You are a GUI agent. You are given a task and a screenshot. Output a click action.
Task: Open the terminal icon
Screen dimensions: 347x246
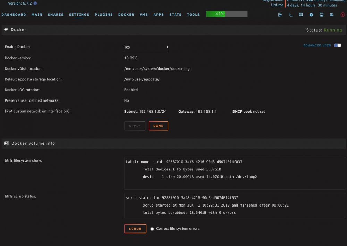tap(290, 15)
